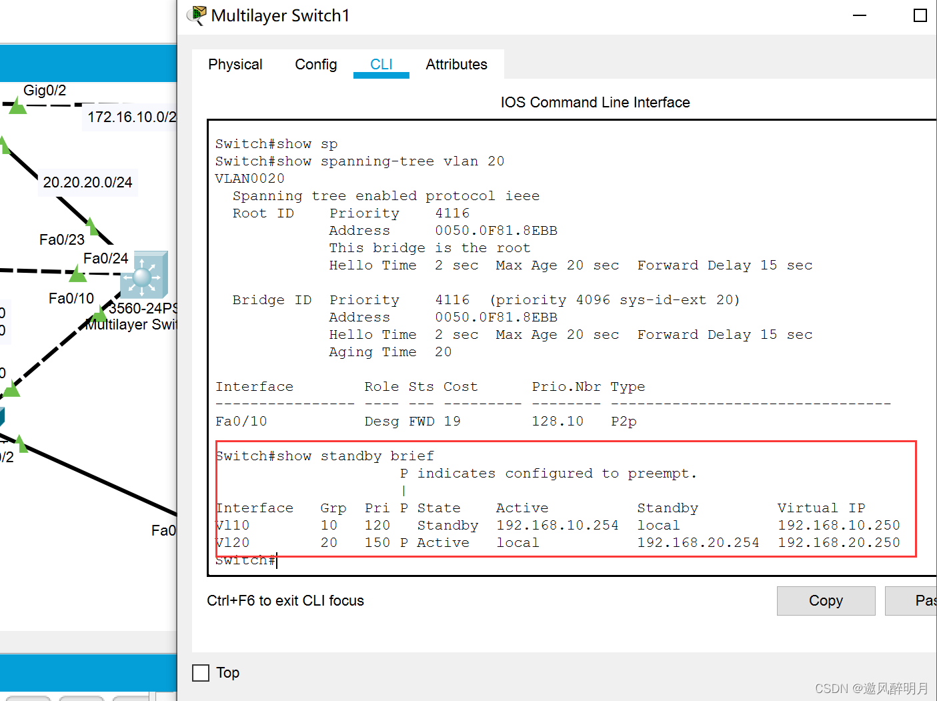This screenshot has width=937, height=701.
Task: Click the green link status triangle near Fa0/24
Action: [77, 273]
